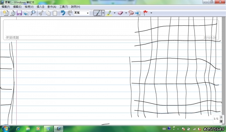This screenshot has width=226, height=132.
Task: Click the blue help icon in tray
Action: click(169, 128)
